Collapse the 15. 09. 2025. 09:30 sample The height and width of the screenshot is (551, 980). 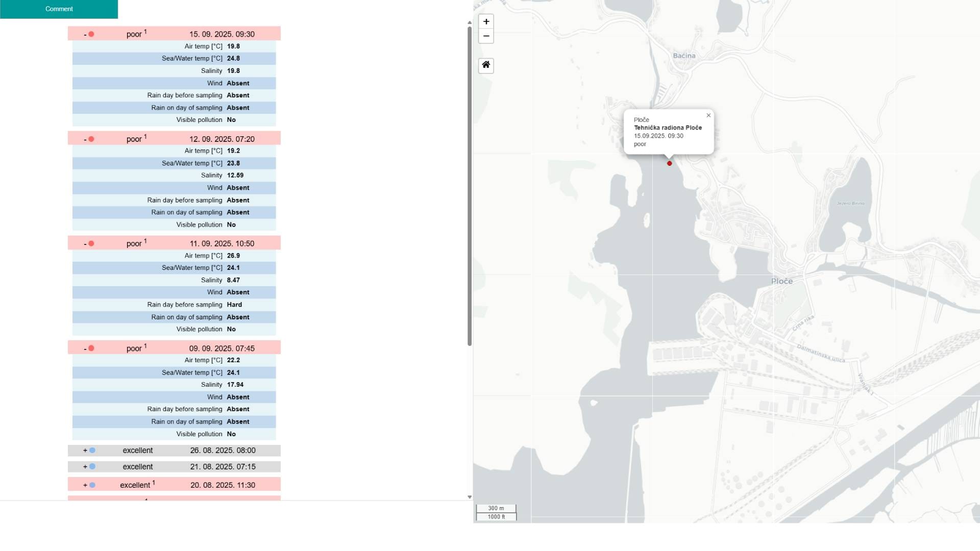tap(85, 34)
